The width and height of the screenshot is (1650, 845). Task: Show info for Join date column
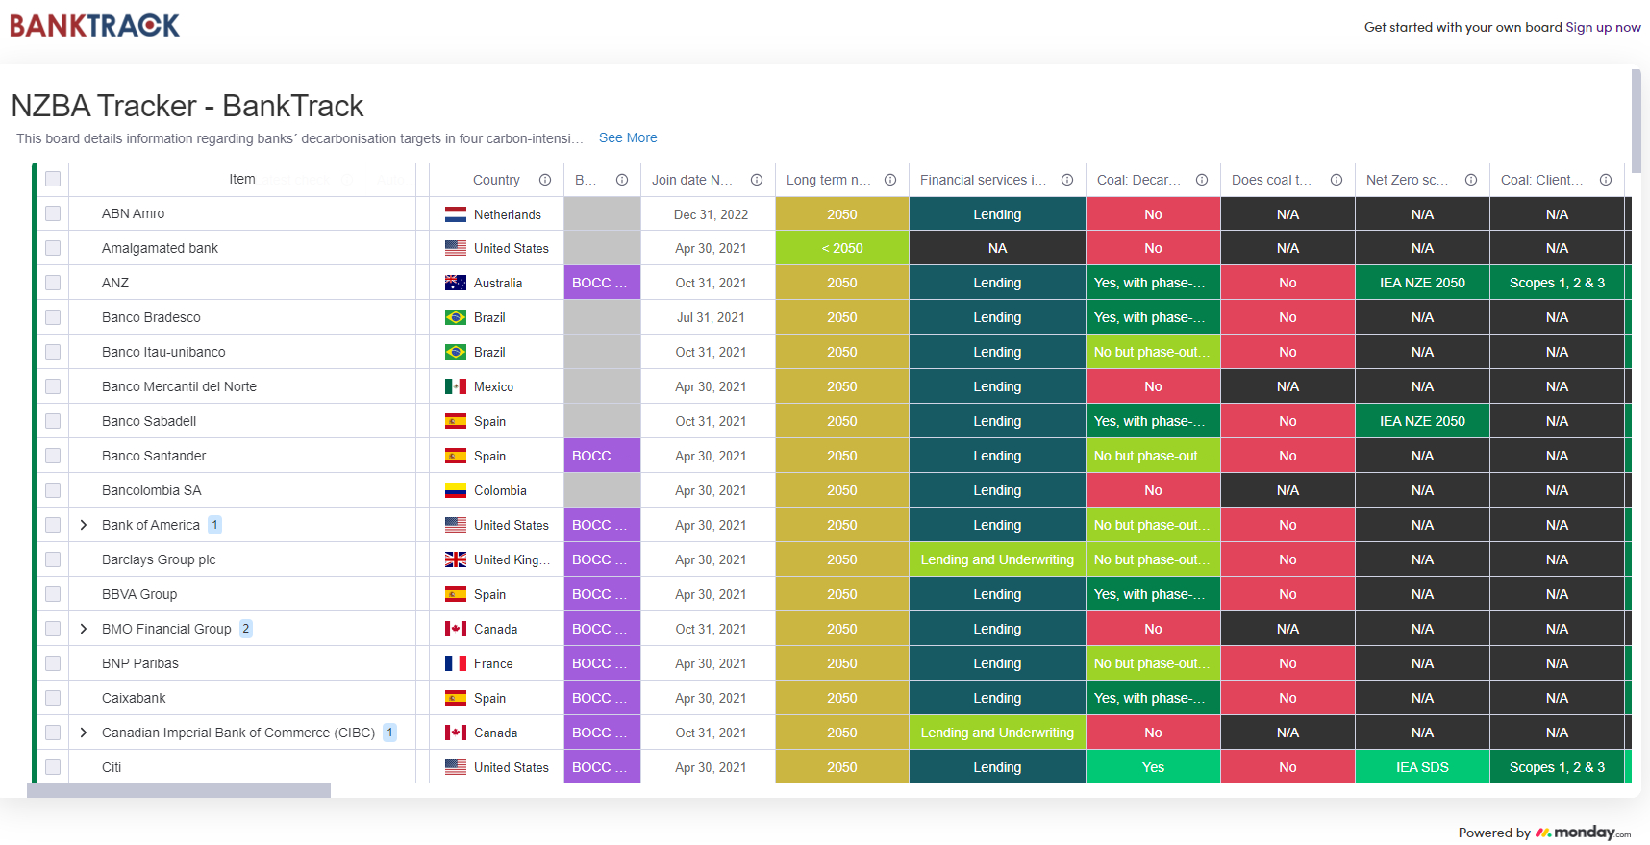click(757, 180)
